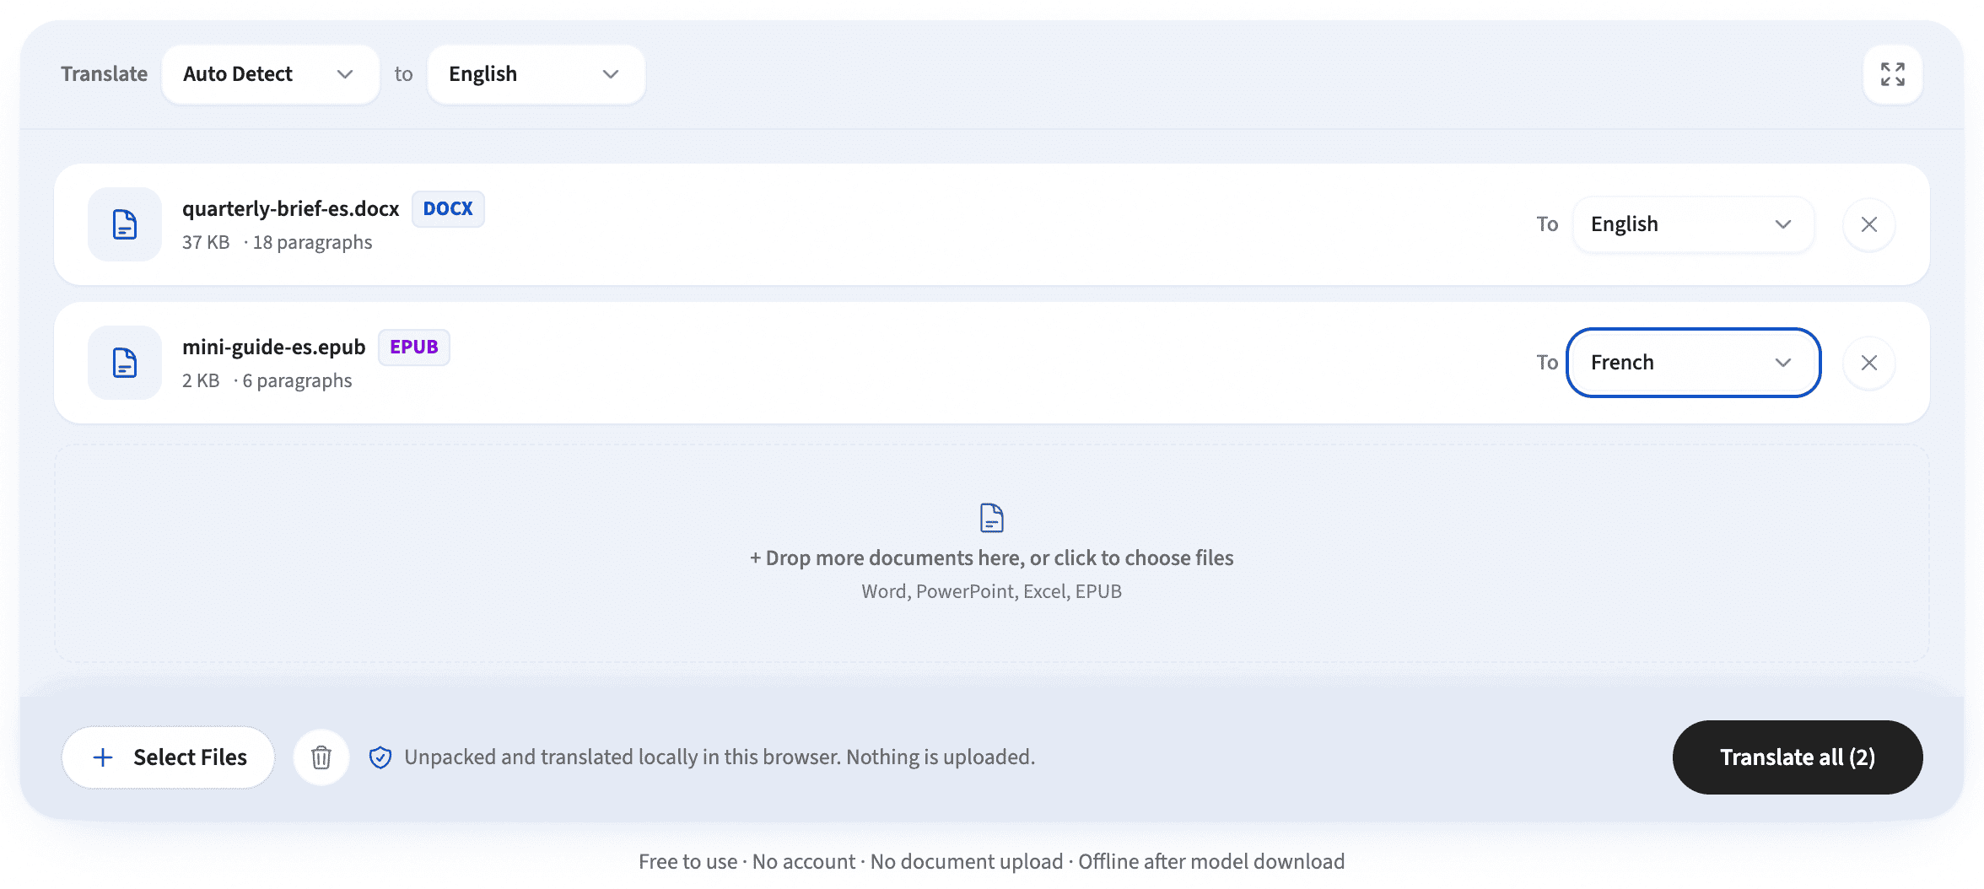Click the quarterly-brief-es.docx file name
Viewport: 1984px width, 889px height.
coord(291,209)
